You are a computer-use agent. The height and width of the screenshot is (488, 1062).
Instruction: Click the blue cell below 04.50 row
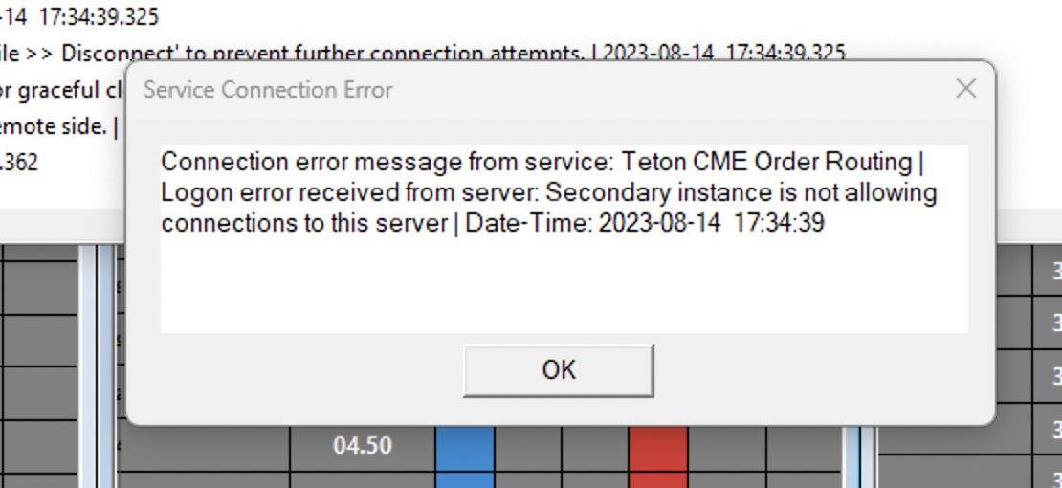pyautogui.click(x=465, y=479)
